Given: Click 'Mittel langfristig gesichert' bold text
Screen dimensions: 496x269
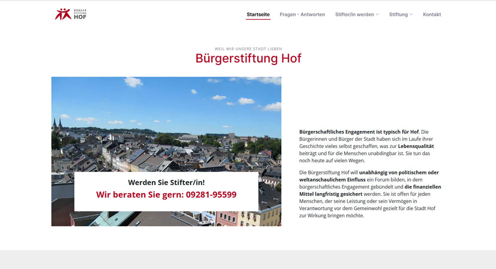Looking at the screenshot, I should 331,194.
